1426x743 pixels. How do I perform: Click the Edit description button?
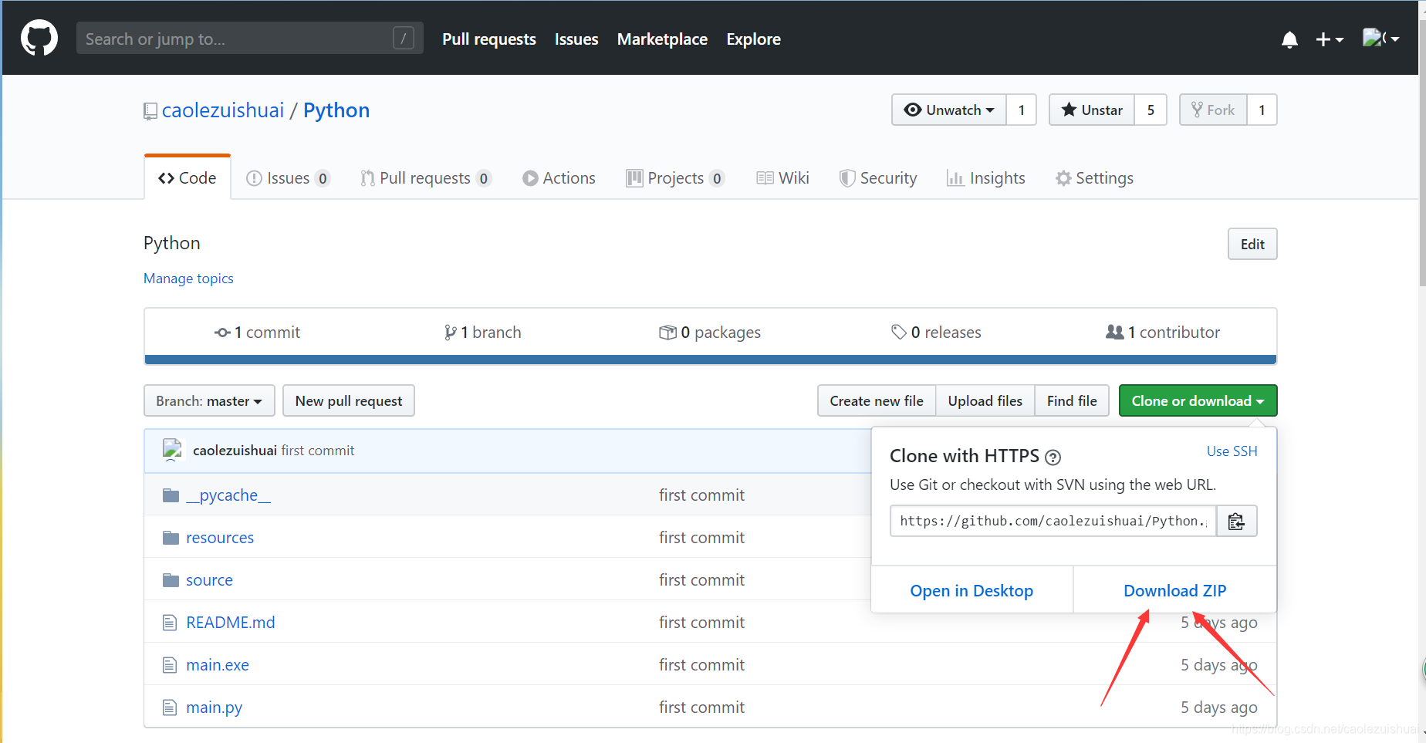(x=1252, y=244)
